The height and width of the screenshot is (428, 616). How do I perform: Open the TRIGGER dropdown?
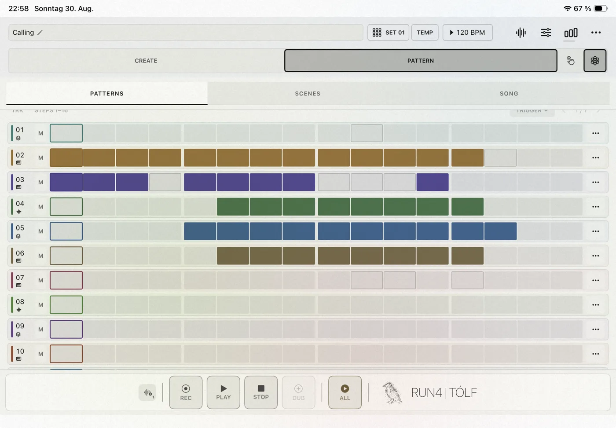[532, 110]
